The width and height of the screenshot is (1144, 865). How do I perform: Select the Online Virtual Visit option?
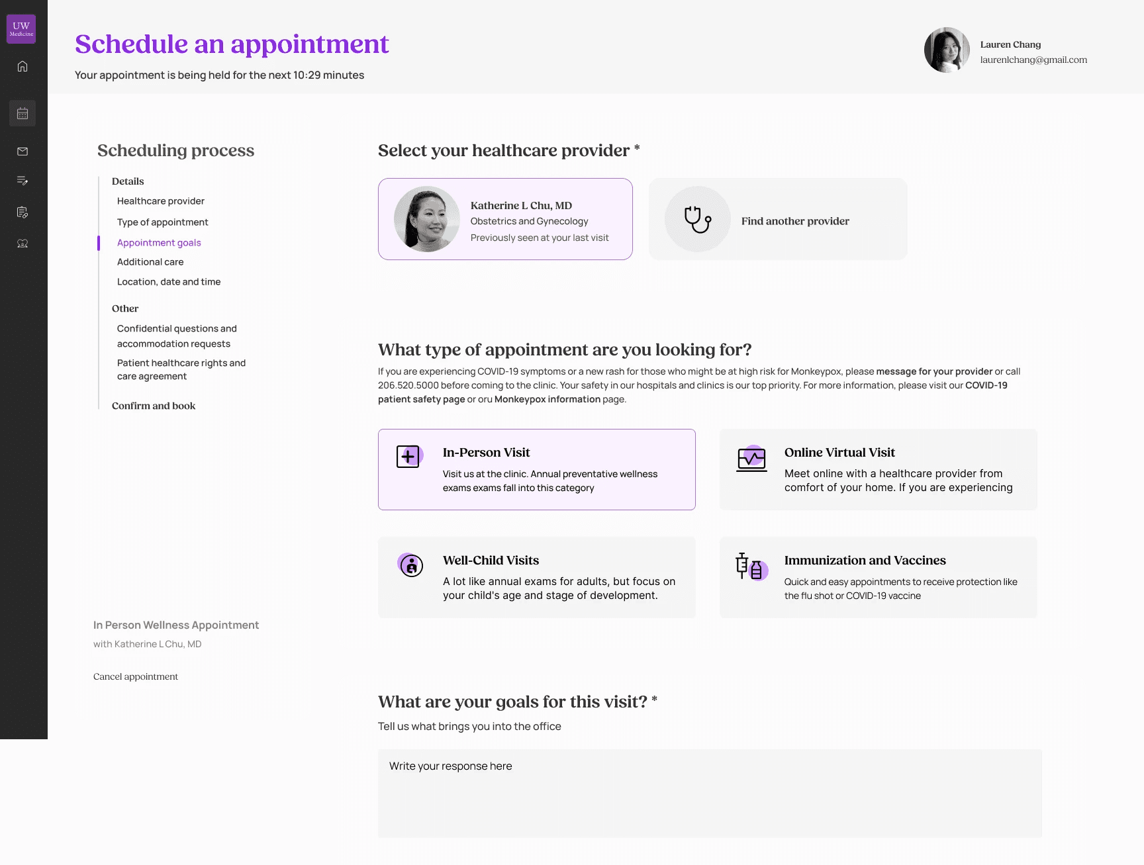(x=879, y=469)
